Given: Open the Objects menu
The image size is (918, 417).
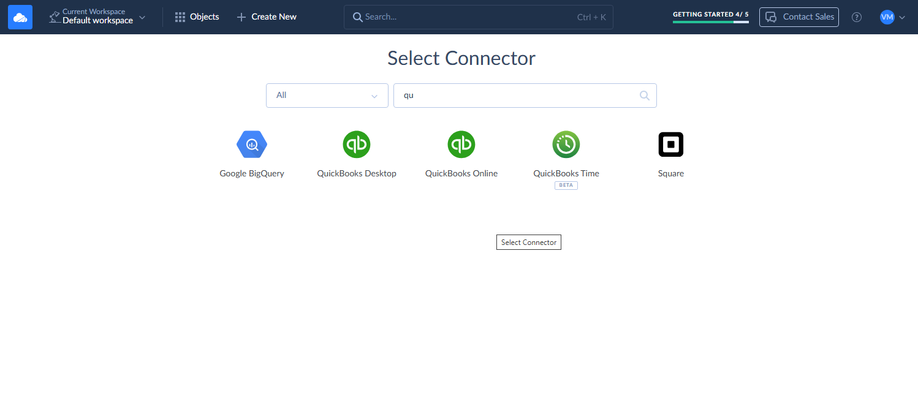Looking at the screenshot, I should [x=197, y=17].
